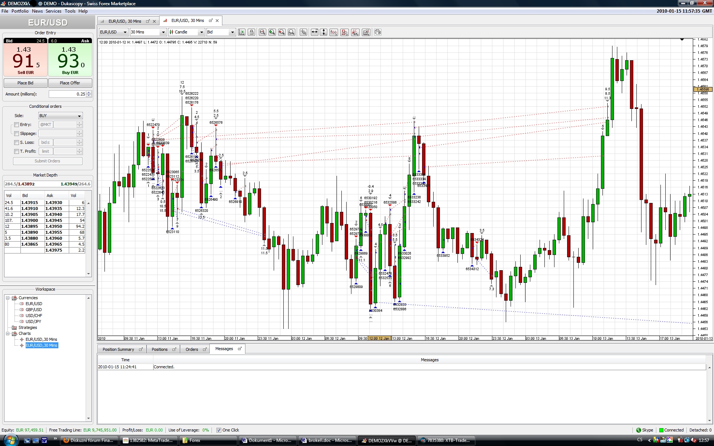Open the Portfolio menu
Screen dimensions: 714x446
[20, 11]
